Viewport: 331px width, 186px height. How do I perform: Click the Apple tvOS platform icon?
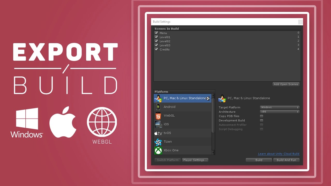click(x=158, y=133)
